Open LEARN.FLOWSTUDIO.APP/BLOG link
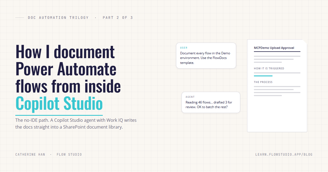The height and width of the screenshot is (172, 328). click(x=284, y=154)
